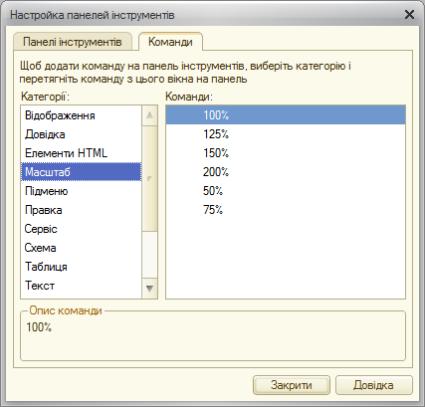Select the 50% zoom command
The height and width of the screenshot is (407, 425).
286,191
